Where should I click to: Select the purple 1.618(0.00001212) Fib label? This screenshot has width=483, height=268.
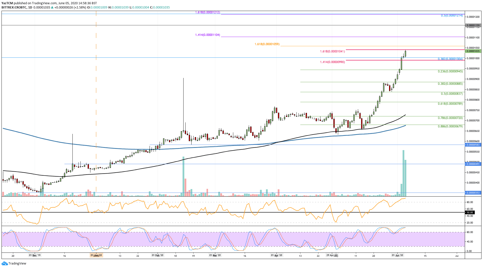(208, 12)
